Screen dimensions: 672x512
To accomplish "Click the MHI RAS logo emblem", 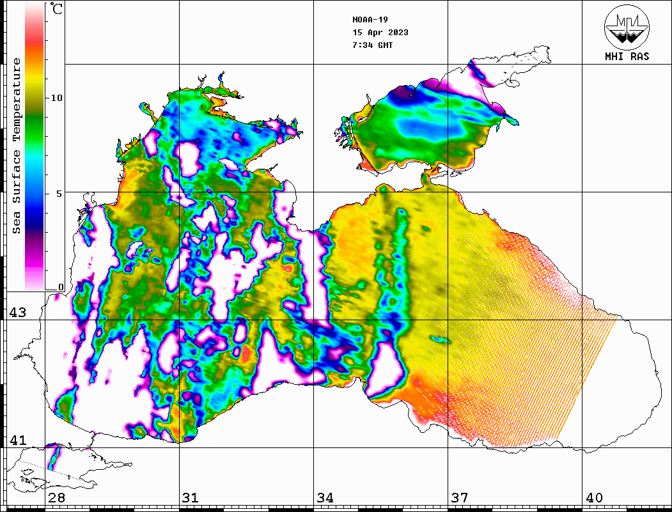I will 627,27.
